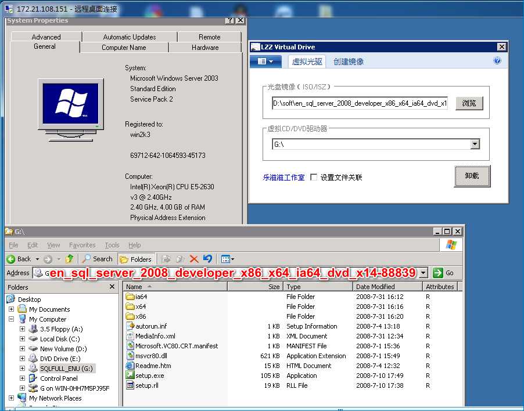Select the autorun.inf file
This screenshot has width=524, height=411.
coord(146,326)
